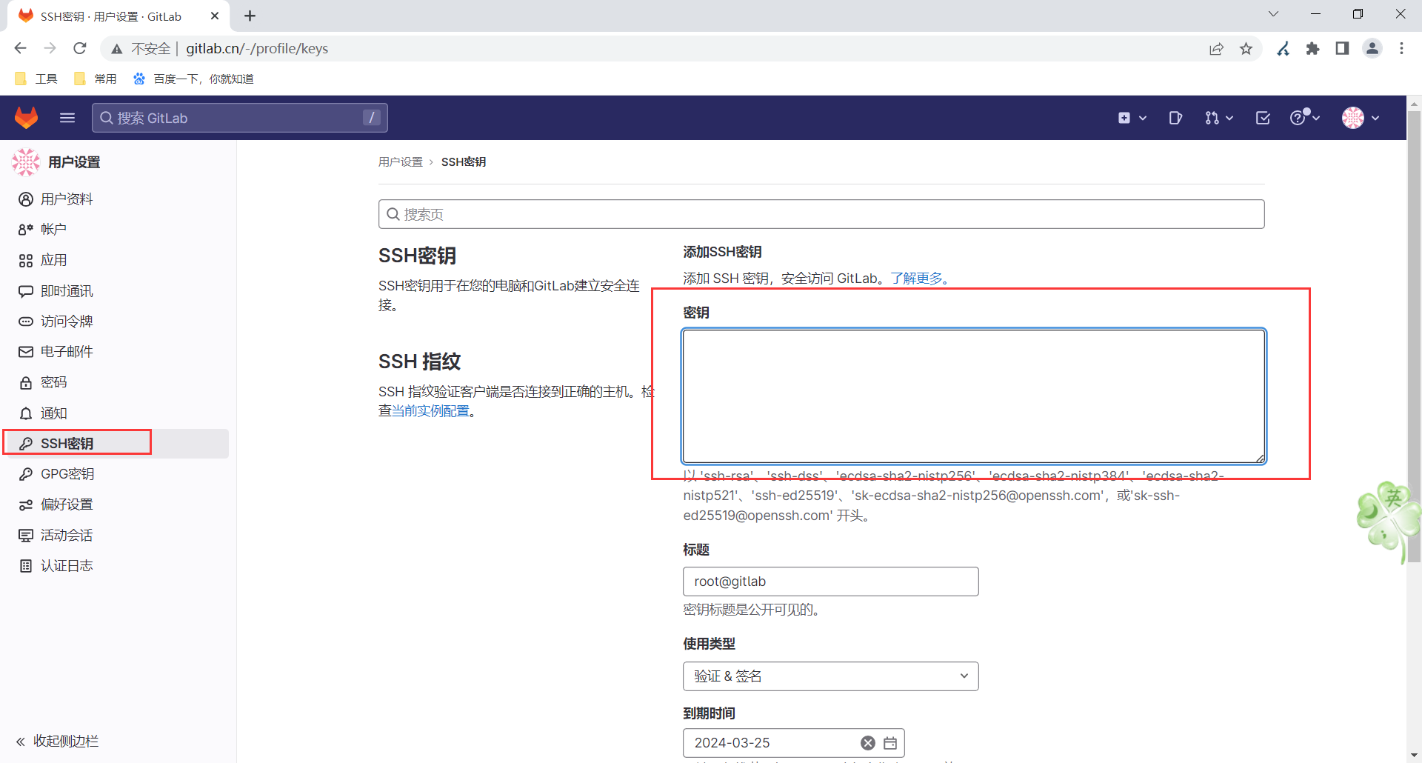Click into the 密钥 text area
1422x763 pixels.
[973, 396]
